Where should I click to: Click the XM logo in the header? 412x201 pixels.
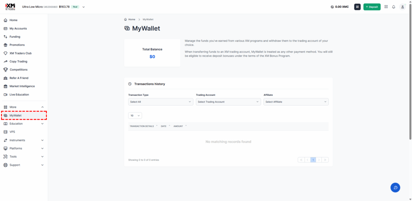pos(10,7)
